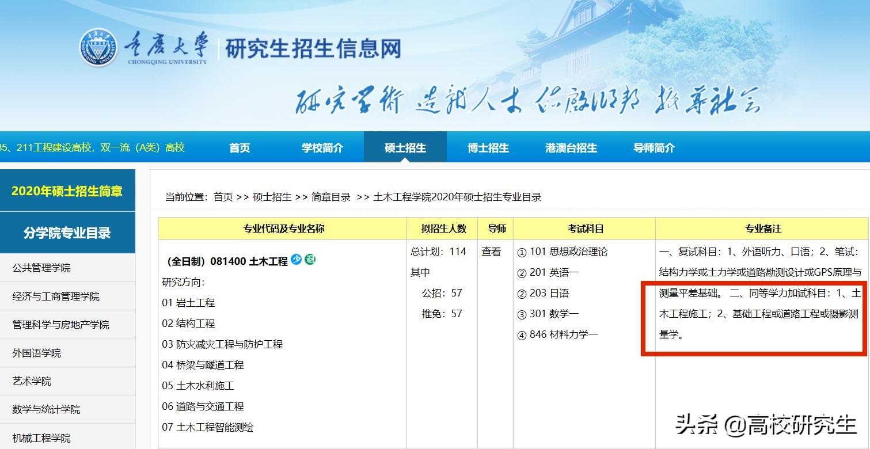Open the 学校简介 navigation tab
Screen dimensions: 870x449
(x=322, y=147)
